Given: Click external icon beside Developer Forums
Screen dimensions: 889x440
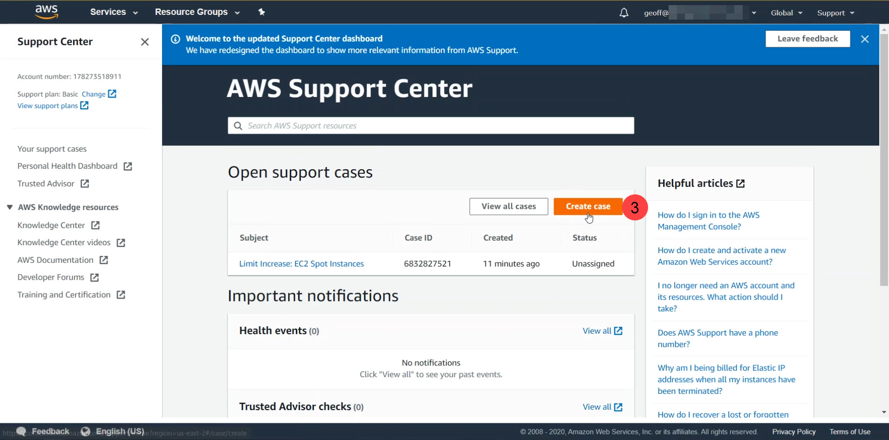Looking at the screenshot, I should (95, 277).
